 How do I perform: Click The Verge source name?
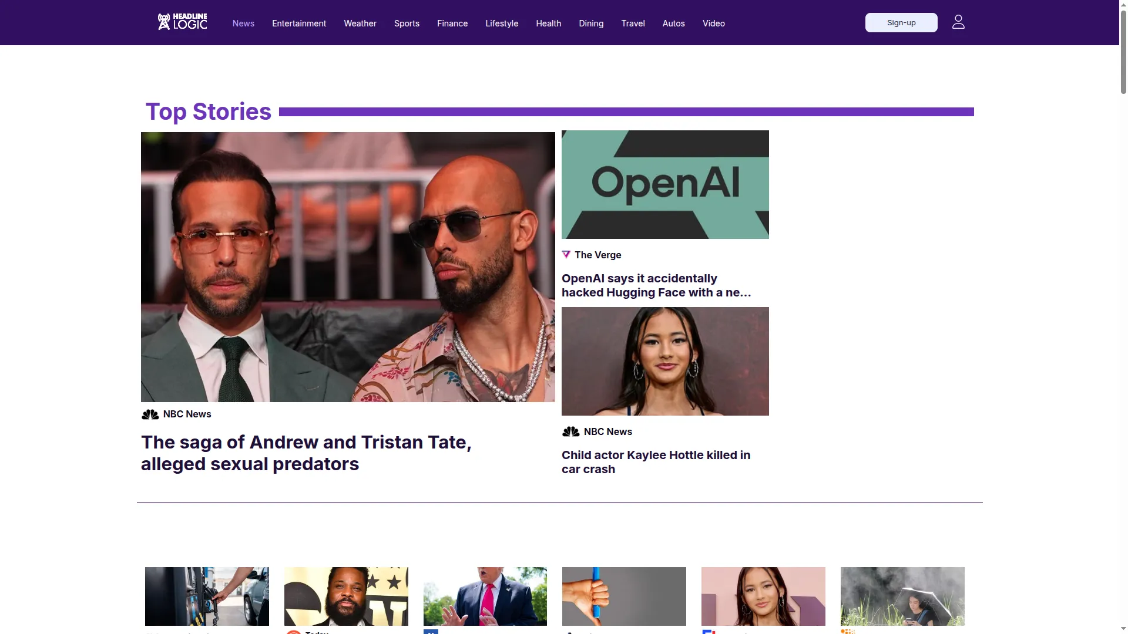coord(597,255)
